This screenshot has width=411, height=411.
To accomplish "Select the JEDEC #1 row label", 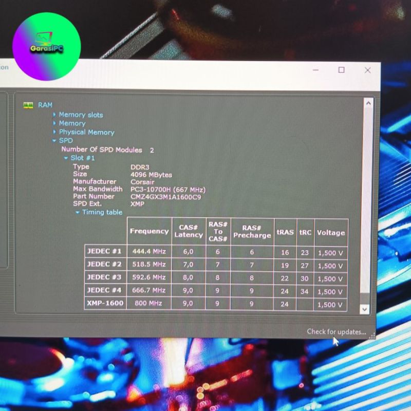I will click(104, 252).
